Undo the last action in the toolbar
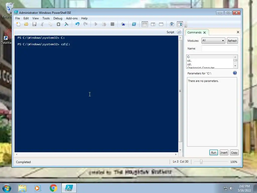 77,24
